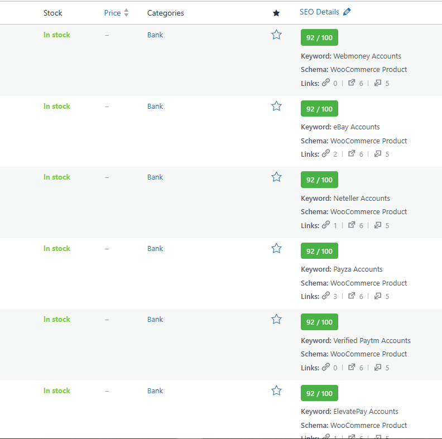Click featured star in Payza Accounts row
442x439 pixels.
point(276,248)
